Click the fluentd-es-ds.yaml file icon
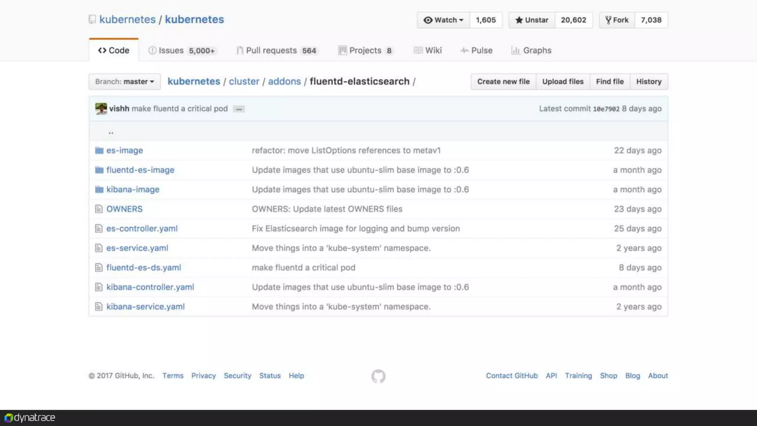This screenshot has height=426, width=757. point(98,268)
